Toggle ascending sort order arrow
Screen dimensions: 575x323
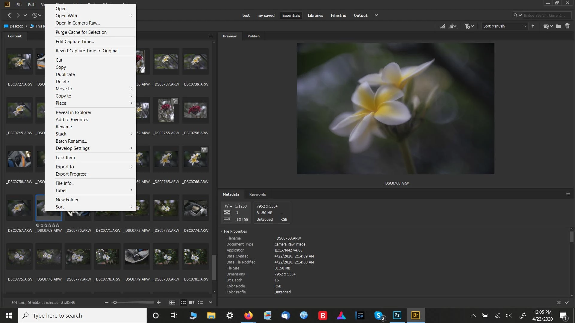point(533,26)
